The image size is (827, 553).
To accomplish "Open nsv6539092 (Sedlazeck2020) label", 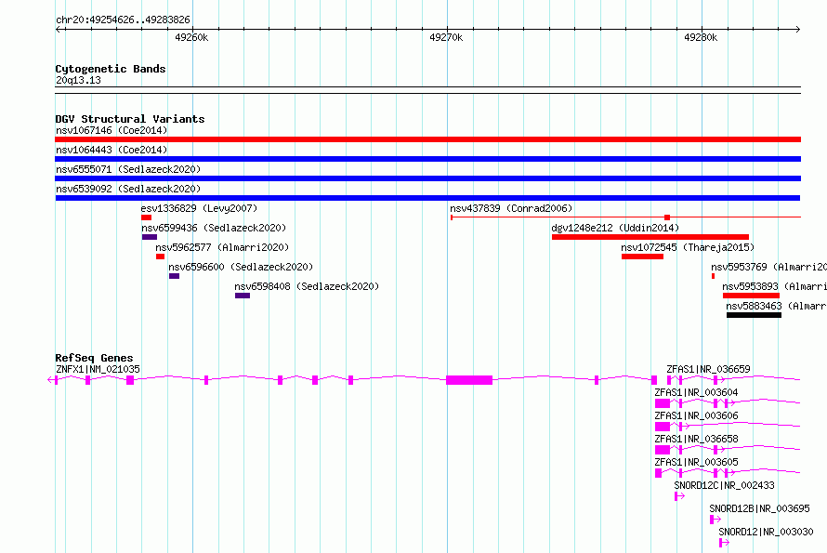I will pyautogui.click(x=128, y=189).
